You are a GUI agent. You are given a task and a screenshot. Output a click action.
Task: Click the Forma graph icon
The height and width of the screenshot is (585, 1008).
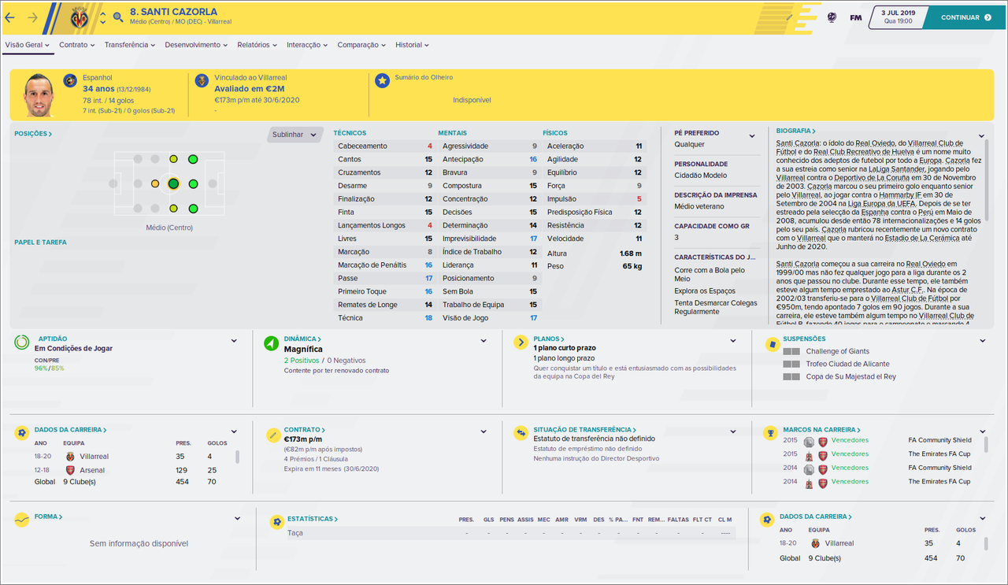pyautogui.click(x=22, y=520)
